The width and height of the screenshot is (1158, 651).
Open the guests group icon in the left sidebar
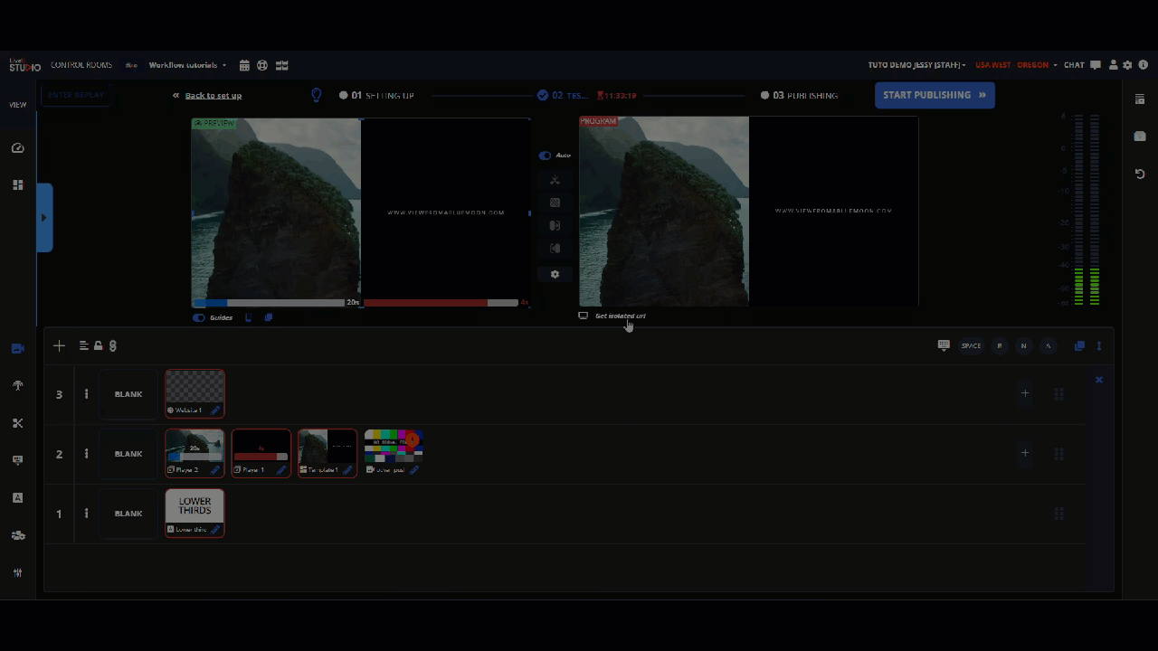coord(17,535)
